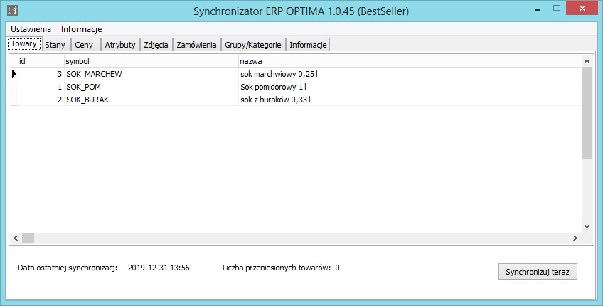Select the id cell of SOK_BURAK row
Image resolution: width=603 pixels, height=306 pixels.
41,100
